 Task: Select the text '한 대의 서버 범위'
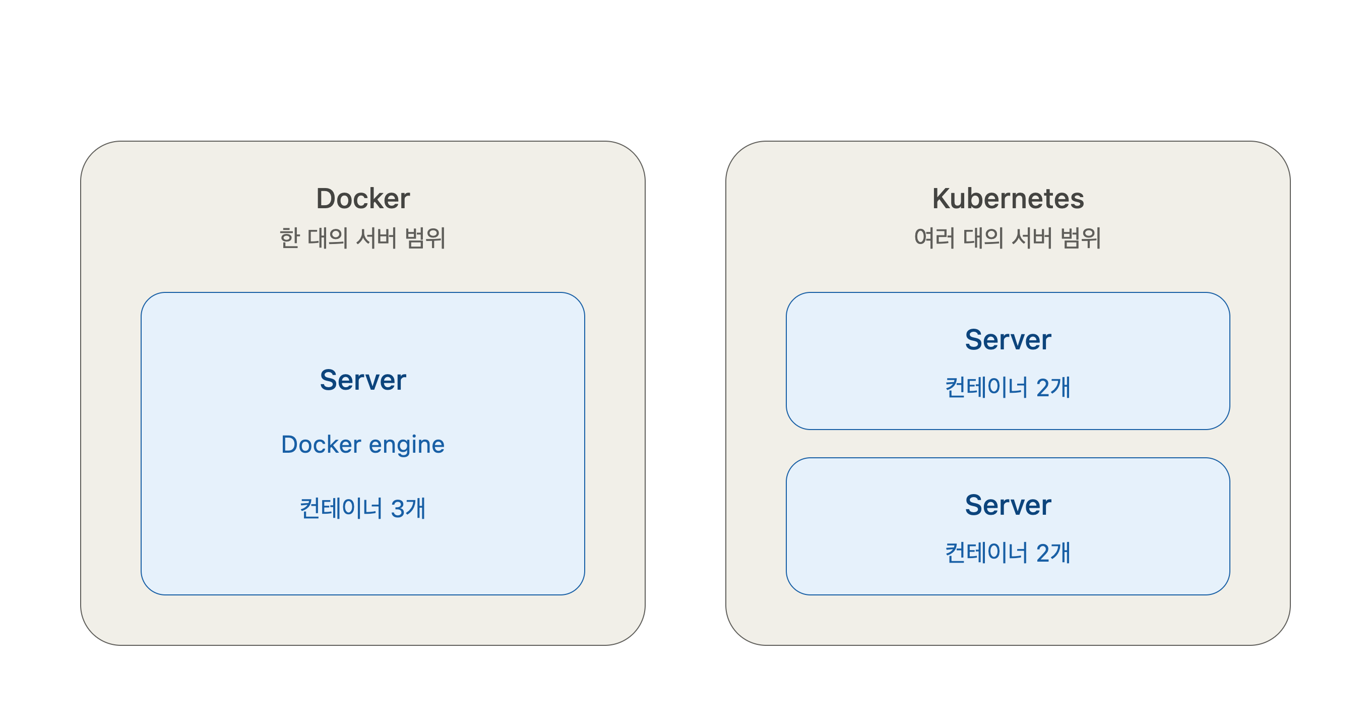click(x=362, y=238)
